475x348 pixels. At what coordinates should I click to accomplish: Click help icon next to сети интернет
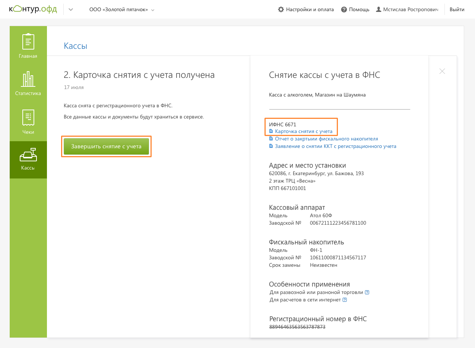point(345,300)
